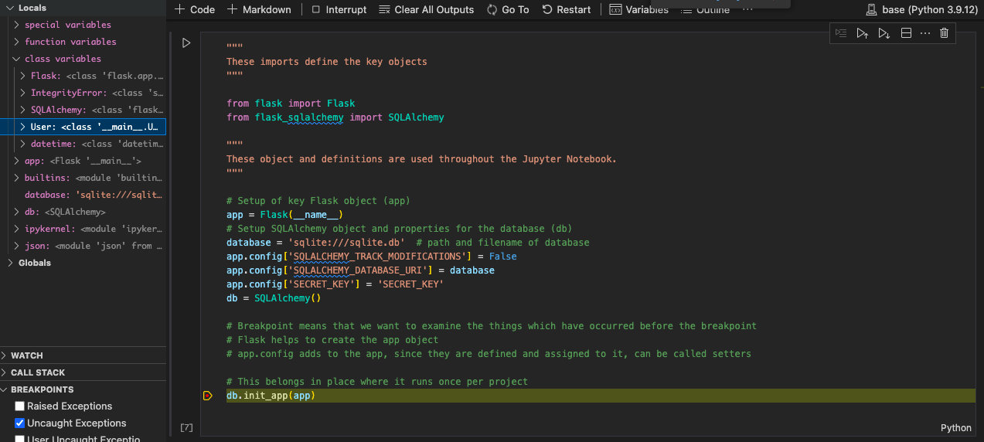This screenshot has width=984, height=442.
Task: Delete cell with trash icon
Action: 944,33
